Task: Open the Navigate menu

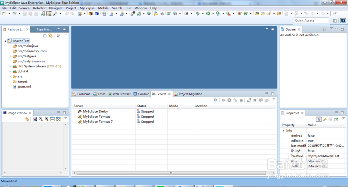Action: 56,8
